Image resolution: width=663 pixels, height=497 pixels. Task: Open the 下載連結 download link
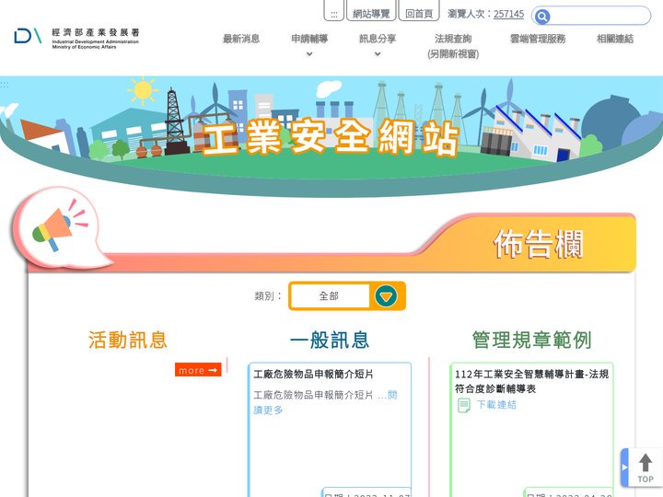tap(496, 405)
